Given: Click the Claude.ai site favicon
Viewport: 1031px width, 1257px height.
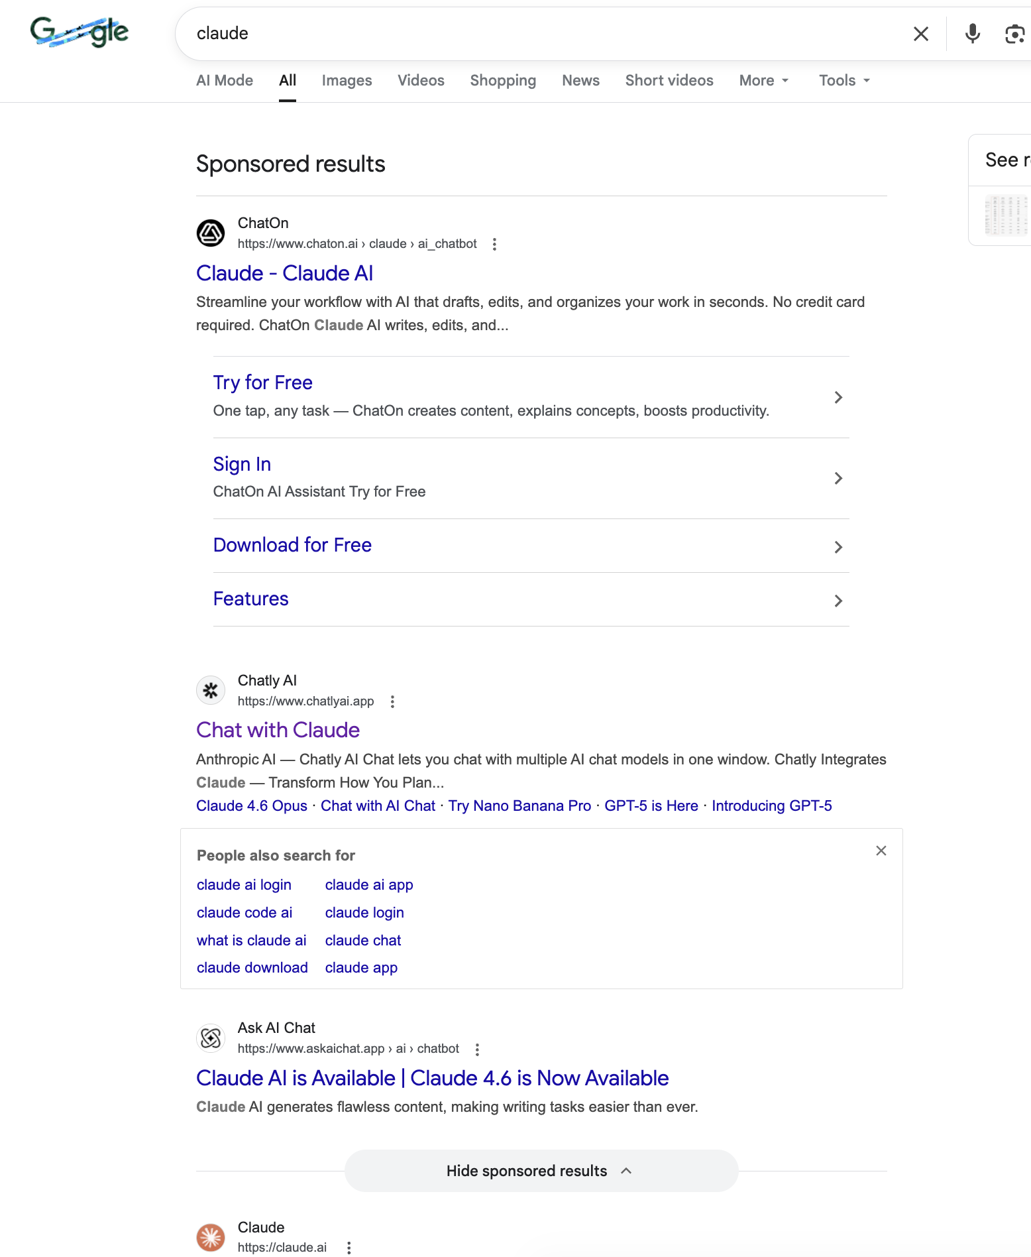Looking at the screenshot, I should click(211, 1237).
